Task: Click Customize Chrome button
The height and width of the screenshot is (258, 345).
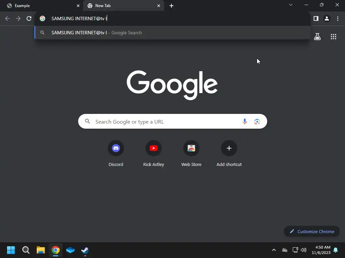Action: click(312, 231)
